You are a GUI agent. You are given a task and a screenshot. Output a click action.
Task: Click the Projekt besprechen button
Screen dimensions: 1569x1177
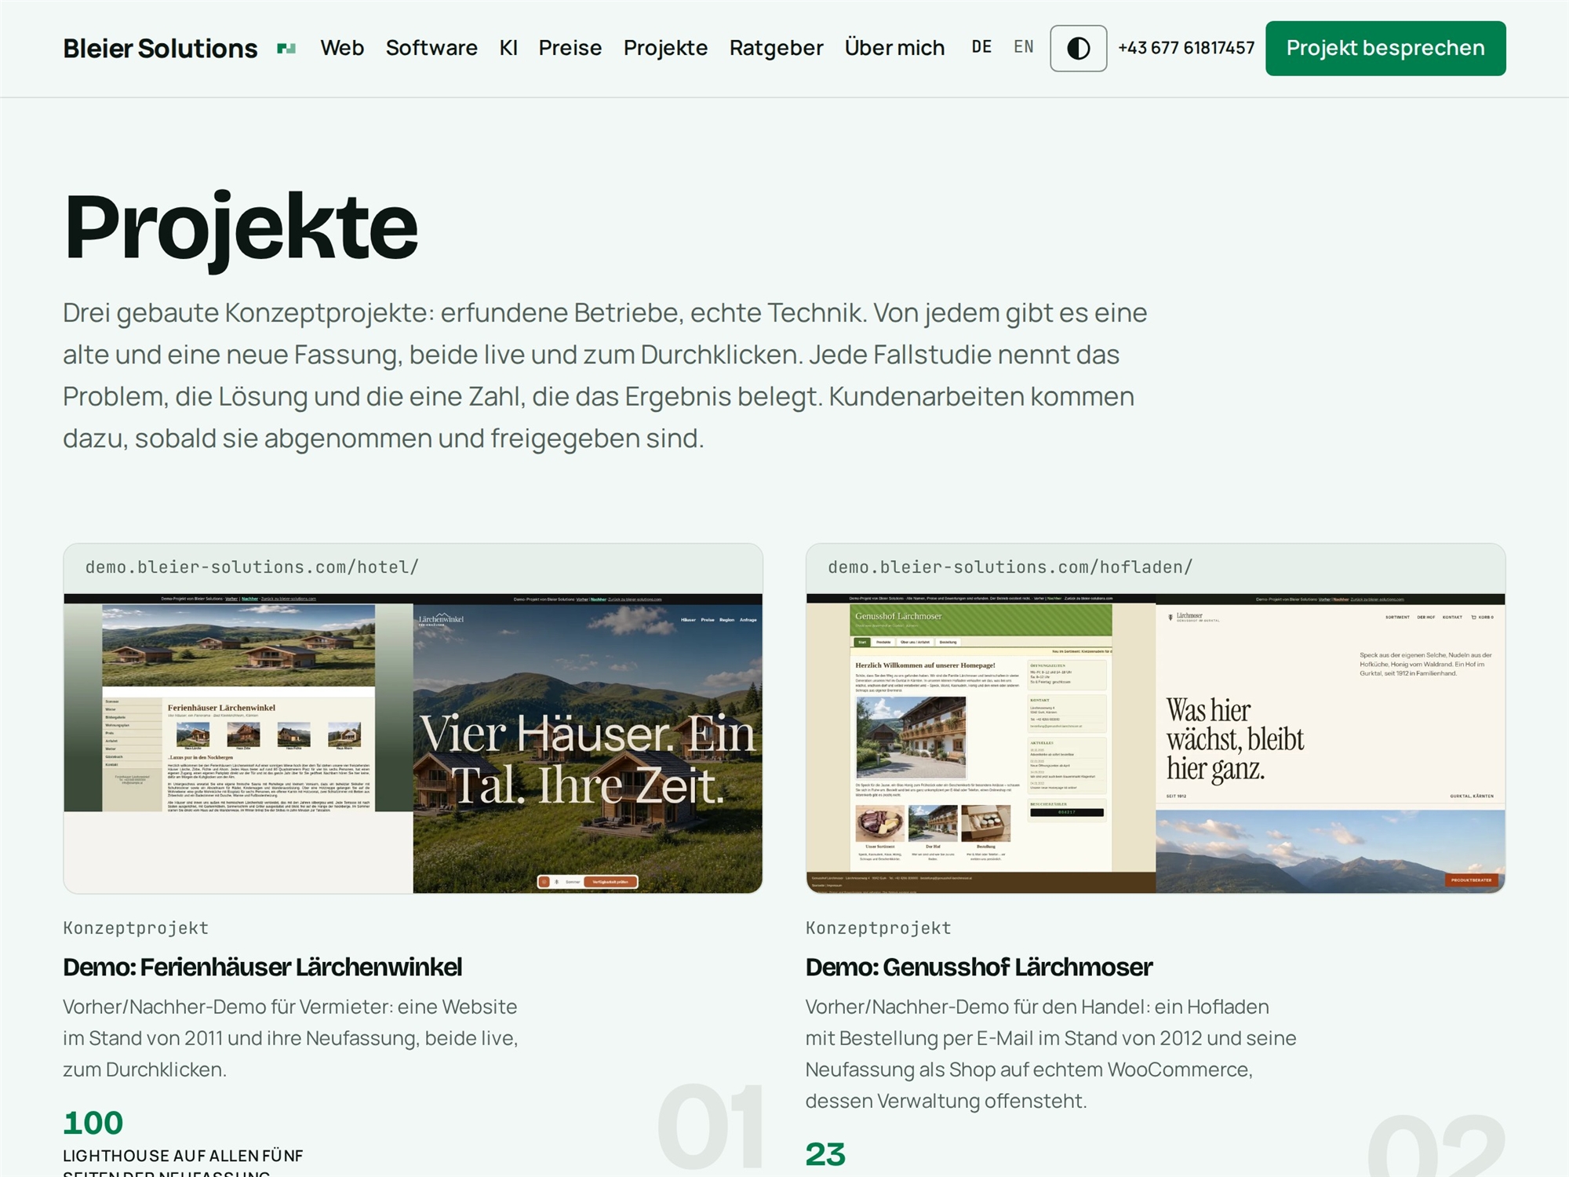tap(1385, 49)
